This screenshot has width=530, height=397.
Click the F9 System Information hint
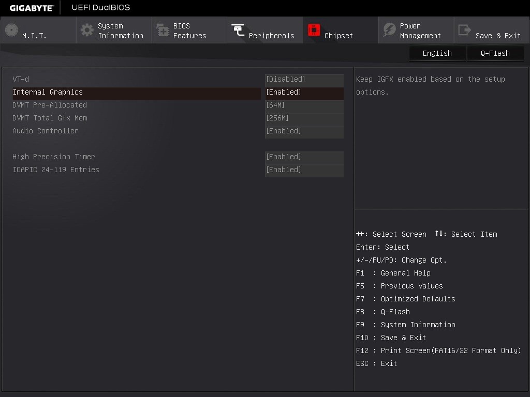pyautogui.click(x=406, y=325)
